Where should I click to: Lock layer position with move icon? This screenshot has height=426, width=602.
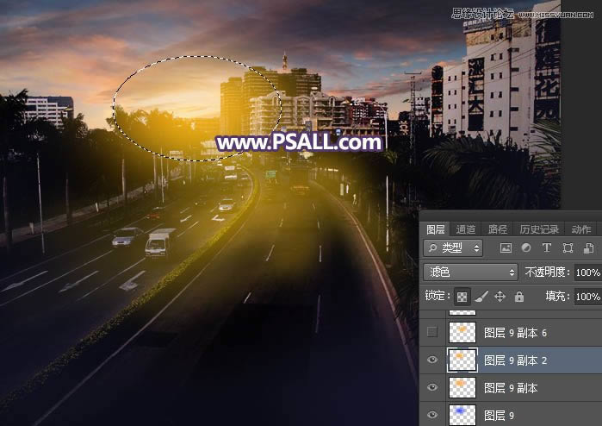coord(500,297)
